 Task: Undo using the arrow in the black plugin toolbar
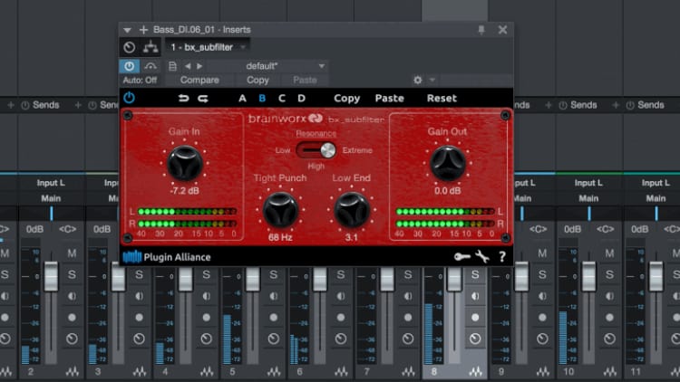[x=183, y=99]
